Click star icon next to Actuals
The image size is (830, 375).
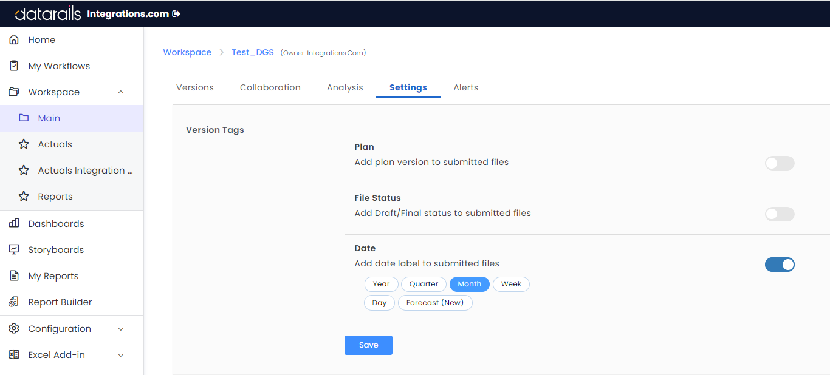[x=24, y=144]
